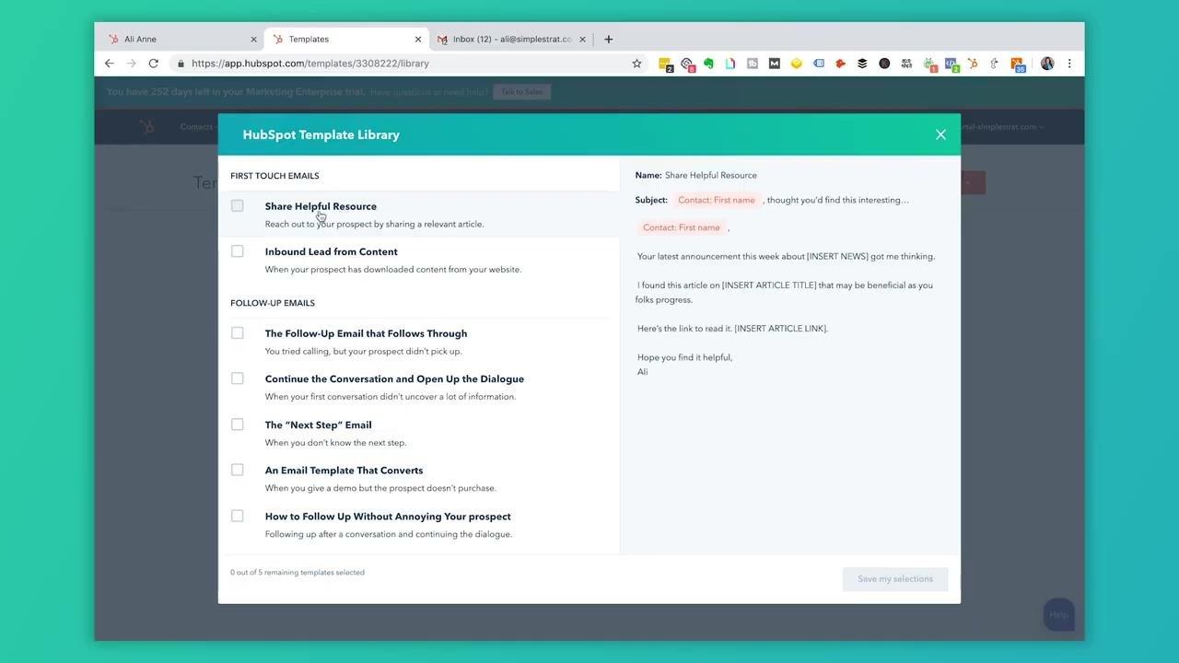Click the Talk to Sales button
Viewport: 1179px width, 663px height.
[522, 91]
